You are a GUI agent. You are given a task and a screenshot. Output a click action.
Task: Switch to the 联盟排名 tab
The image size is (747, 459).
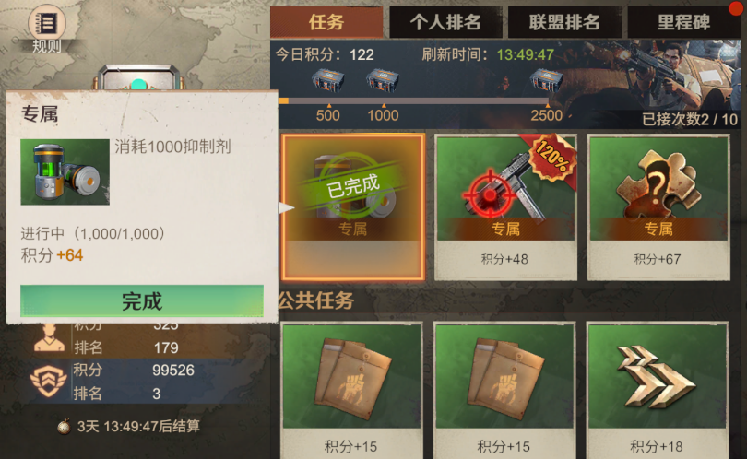564,22
